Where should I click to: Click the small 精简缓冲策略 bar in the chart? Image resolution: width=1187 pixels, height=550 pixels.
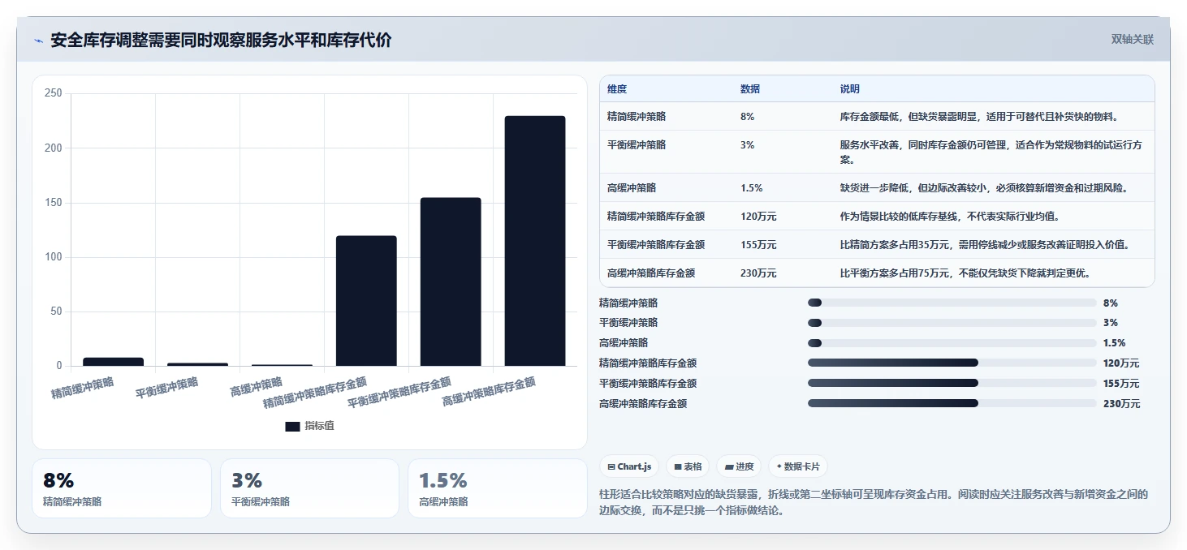(x=113, y=362)
